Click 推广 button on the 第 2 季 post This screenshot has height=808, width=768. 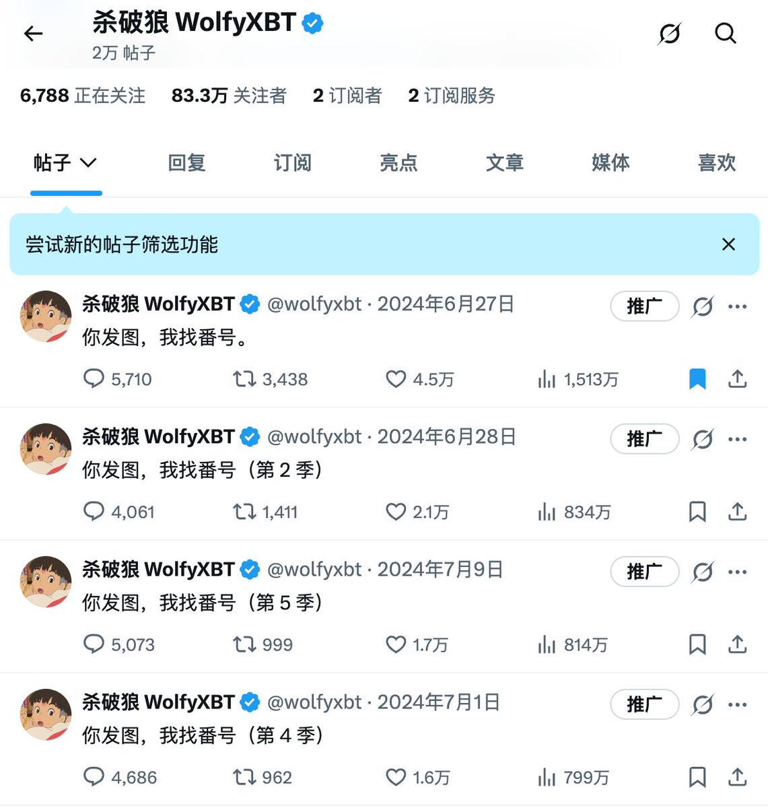coord(644,439)
